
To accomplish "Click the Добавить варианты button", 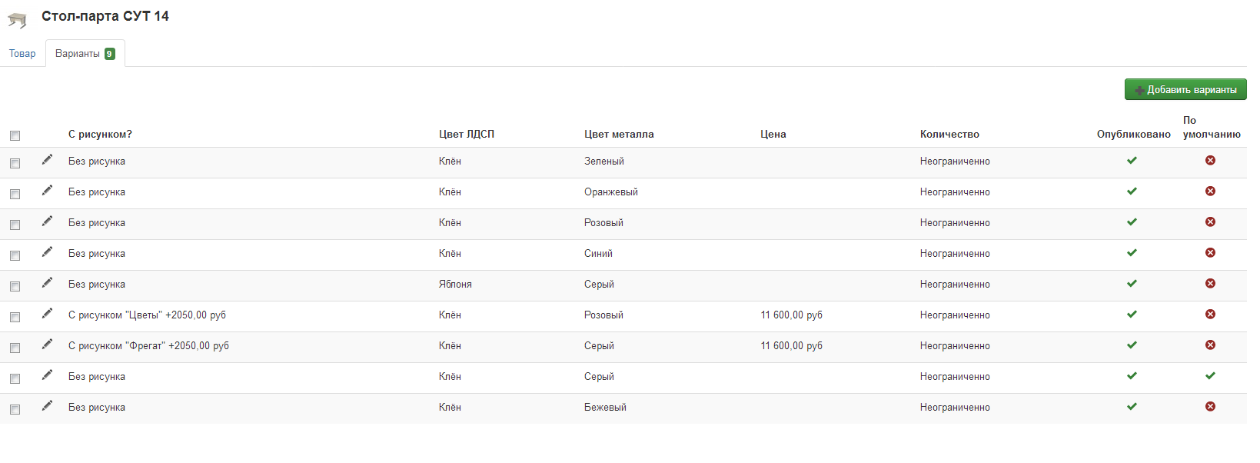I will [1185, 89].
